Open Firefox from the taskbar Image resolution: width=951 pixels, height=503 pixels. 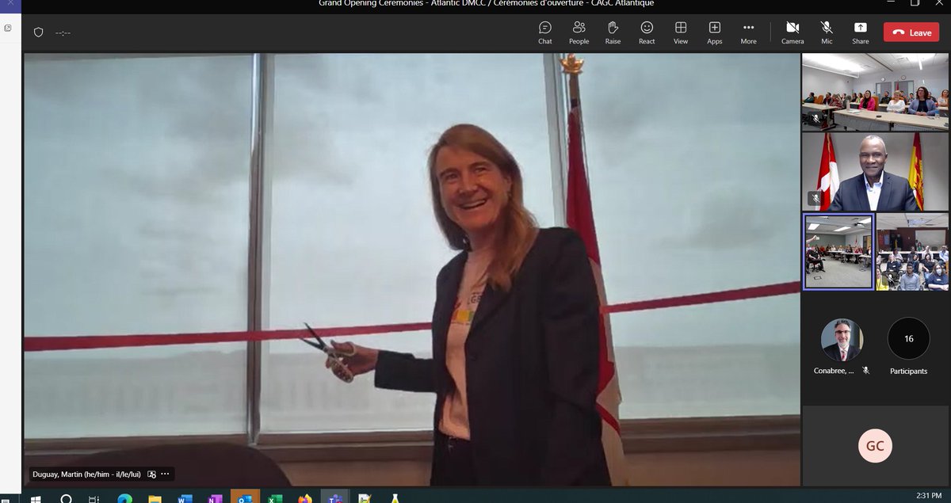coord(305,499)
